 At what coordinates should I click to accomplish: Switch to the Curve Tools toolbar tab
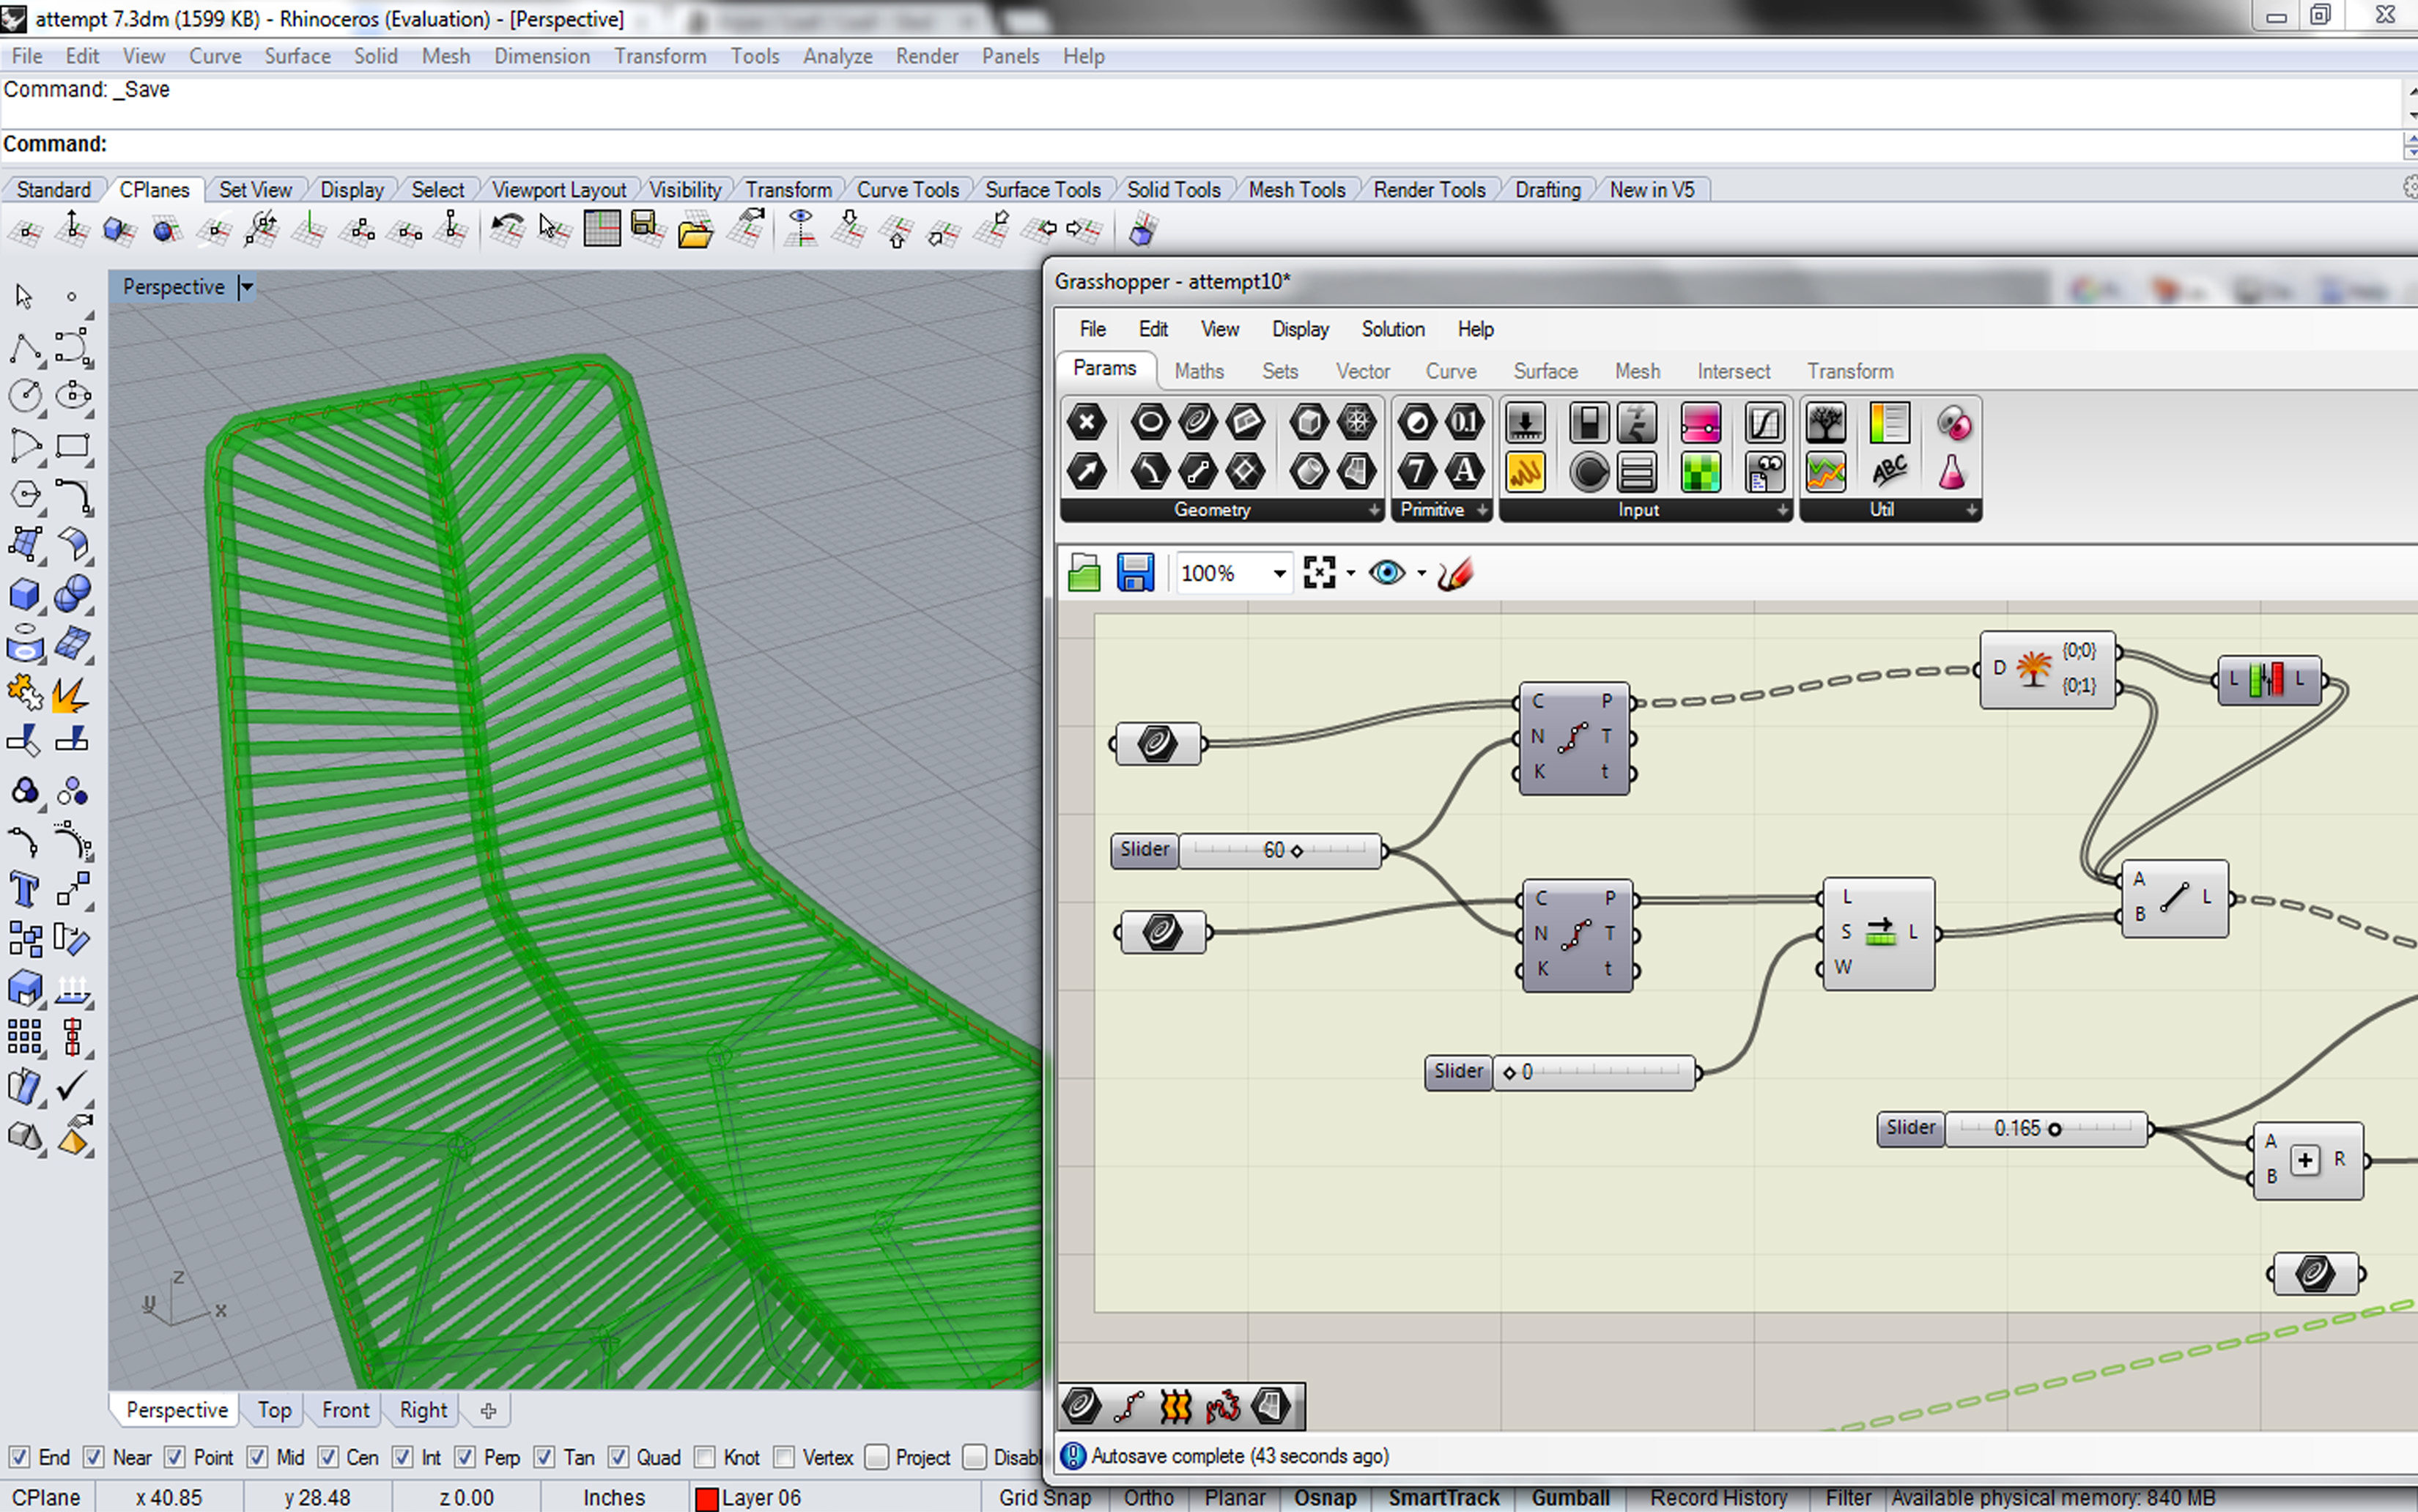click(x=907, y=190)
